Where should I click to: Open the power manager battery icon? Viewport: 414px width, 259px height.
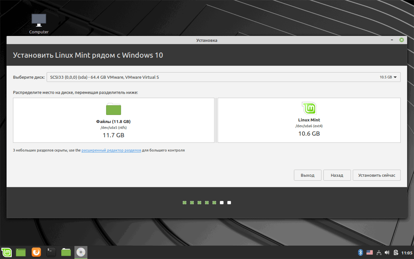pyautogui.click(x=396, y=253)
